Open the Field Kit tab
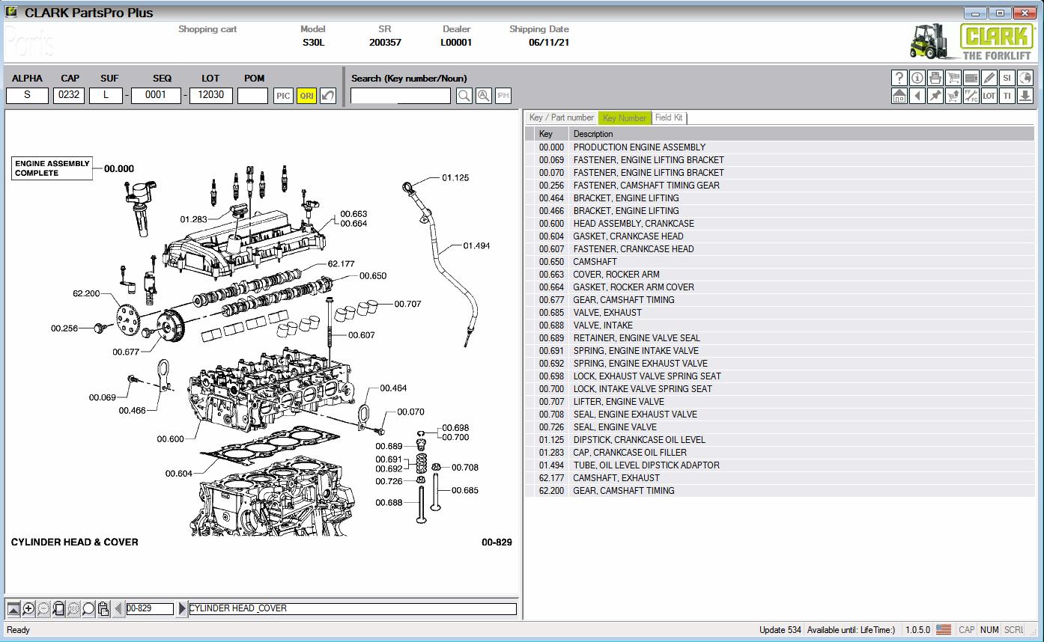The image size is (1044, 642). tap(669, 117)
